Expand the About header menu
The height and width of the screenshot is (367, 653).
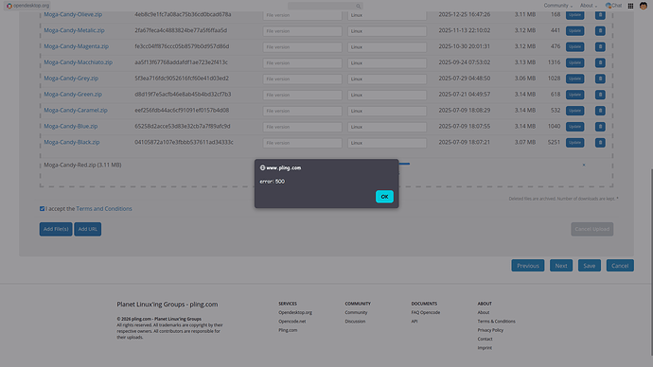[x=589, y=6]
